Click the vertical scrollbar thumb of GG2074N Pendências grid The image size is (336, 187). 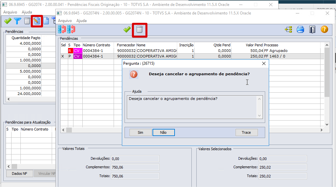[x=327, y=72]
